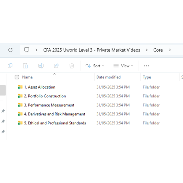Select 5. Ethical and Professional Standards folder
The width and height of the screenshot is (183, 183).
55,123
